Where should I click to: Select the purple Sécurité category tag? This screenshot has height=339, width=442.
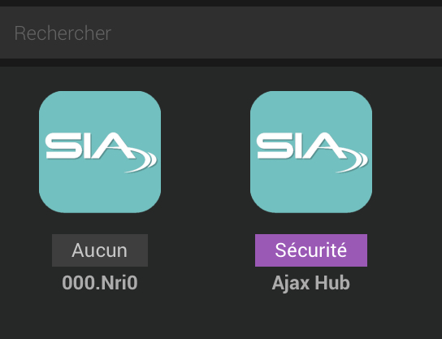[x=311, y=250]
